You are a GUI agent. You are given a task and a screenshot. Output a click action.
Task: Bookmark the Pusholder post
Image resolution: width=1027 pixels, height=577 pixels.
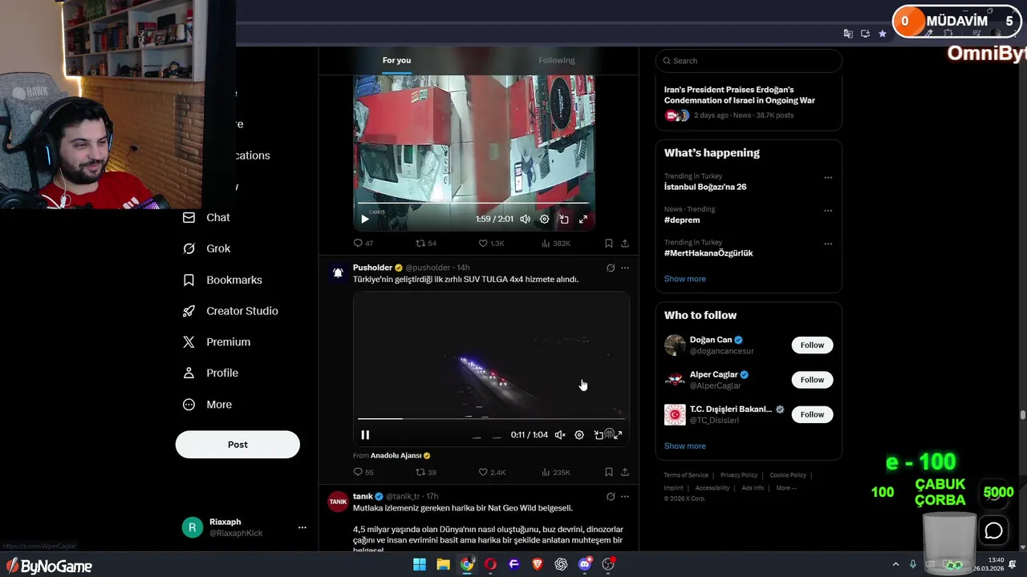point(609,472)
